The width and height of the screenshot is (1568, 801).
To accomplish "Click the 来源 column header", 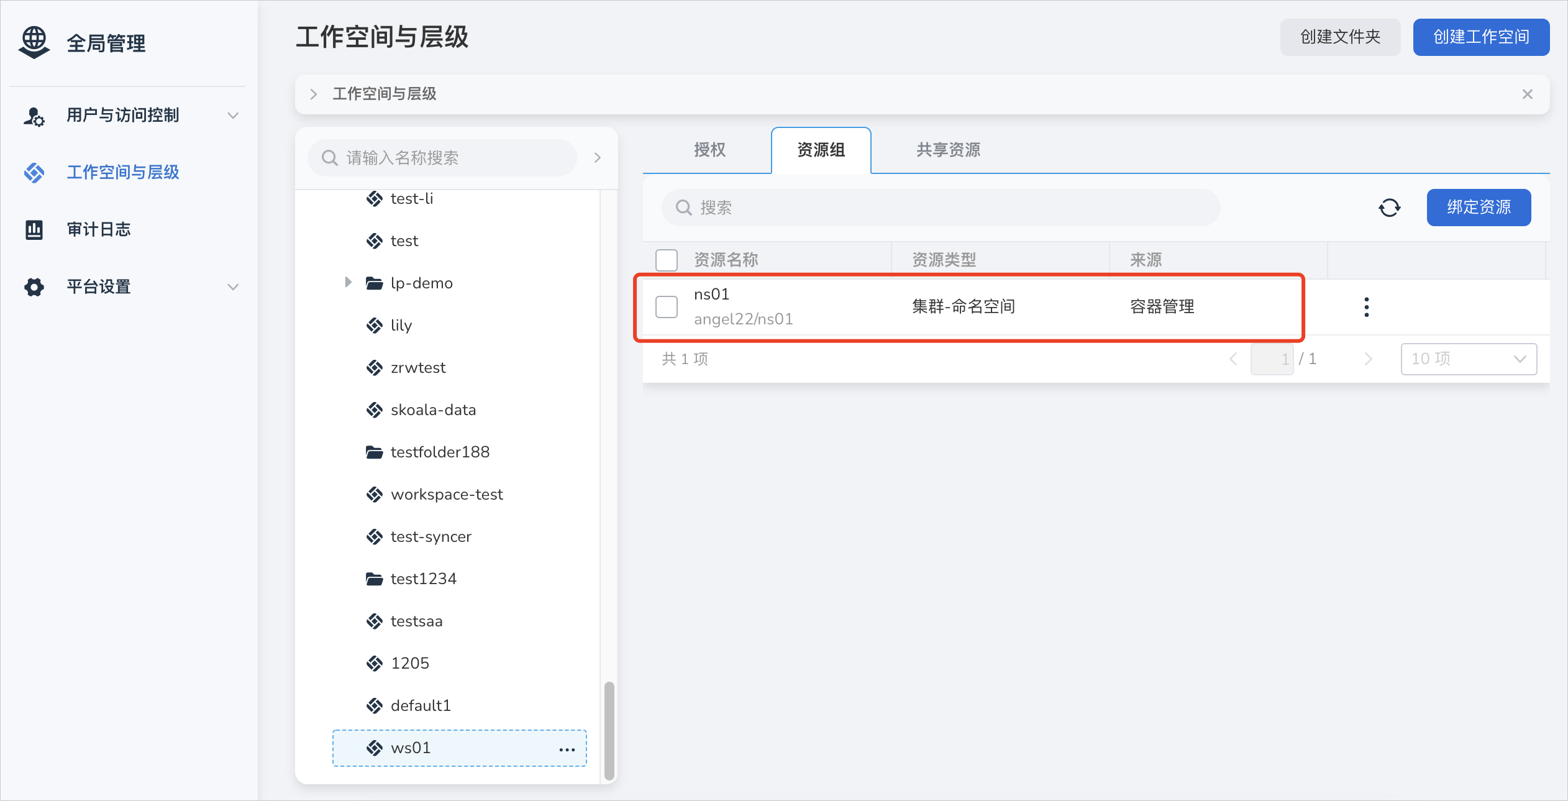I will pyautogui.click(x=1146, y=260).
